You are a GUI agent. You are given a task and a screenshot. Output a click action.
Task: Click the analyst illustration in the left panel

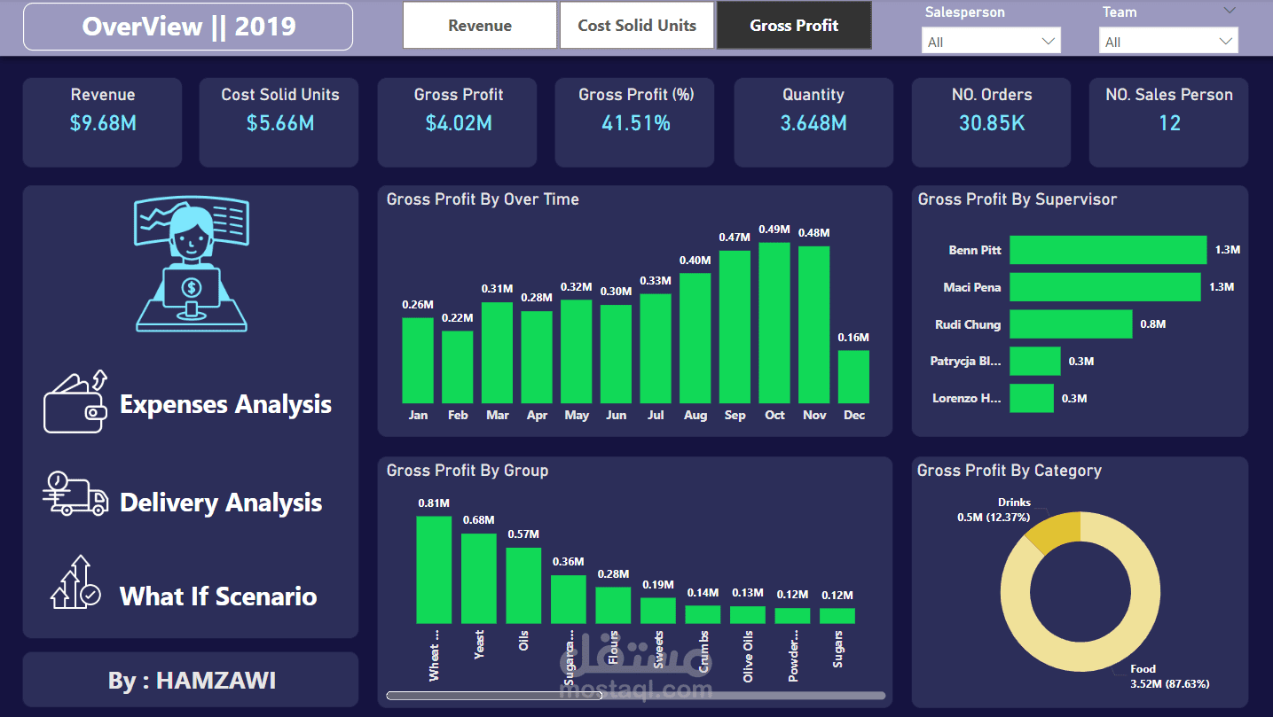click(191, 264)
